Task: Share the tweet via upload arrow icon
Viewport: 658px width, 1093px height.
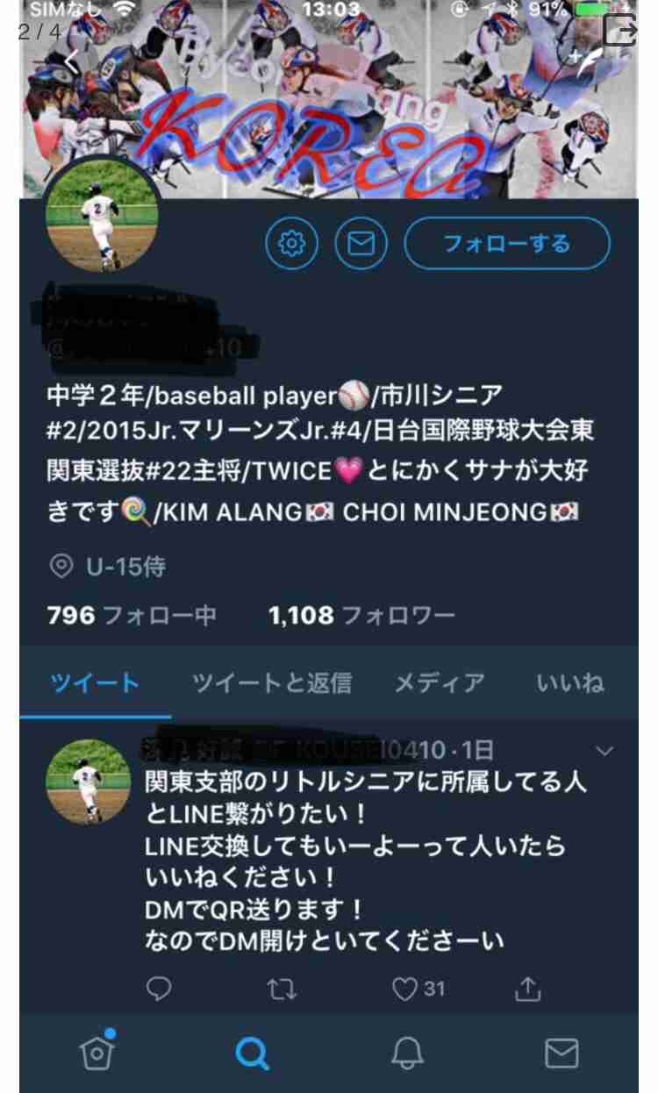Action: point(527,989)
